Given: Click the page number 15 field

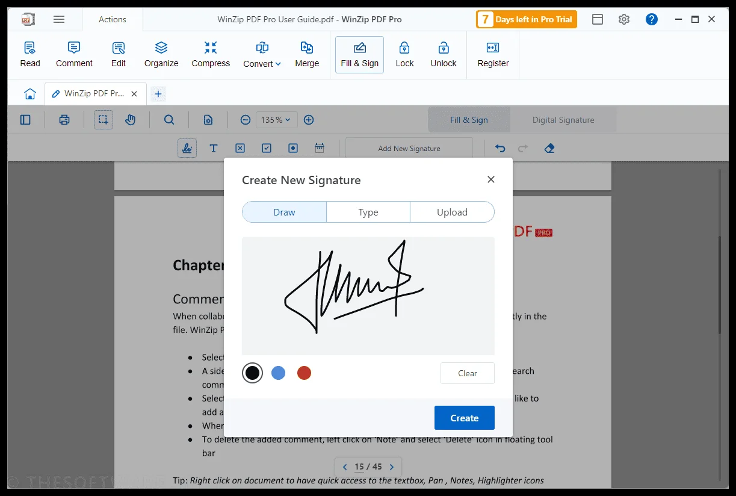Looking at the screenshot, I should click(x=359, y=467).
